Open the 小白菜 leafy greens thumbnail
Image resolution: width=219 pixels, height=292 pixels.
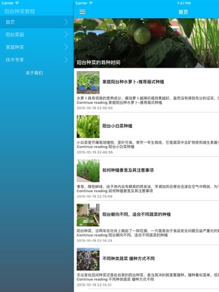[x=88, y=127]
